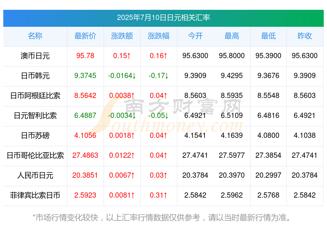Click the change value 0.0038↑

(x=122, y=95)
